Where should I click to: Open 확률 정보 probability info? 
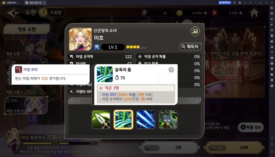point(251,127)
